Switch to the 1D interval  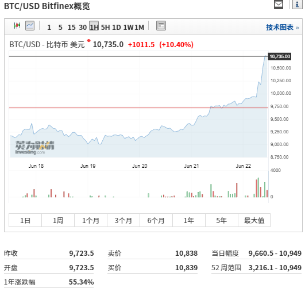(x=117, y=27)
